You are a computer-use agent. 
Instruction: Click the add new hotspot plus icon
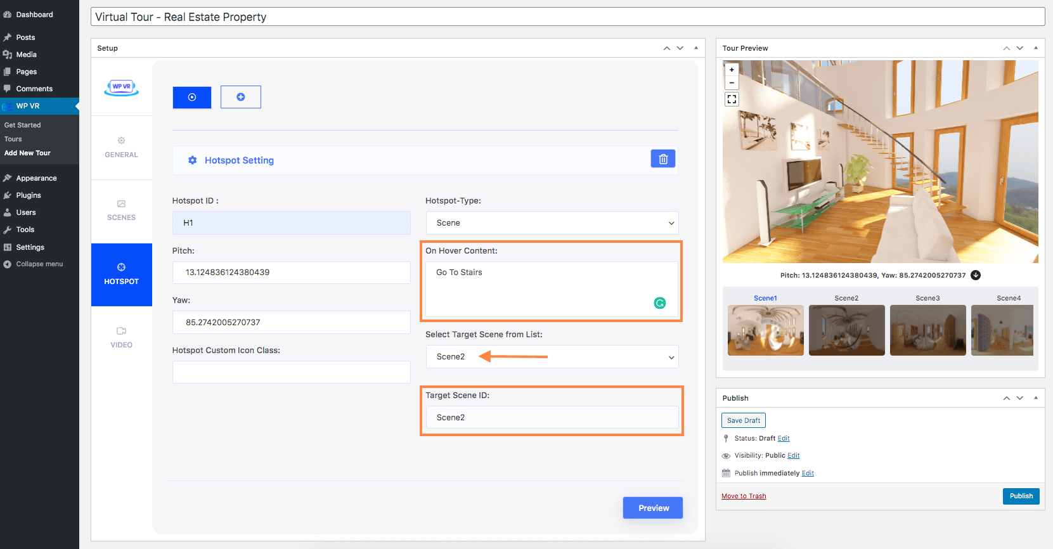[x=240, y=97]
